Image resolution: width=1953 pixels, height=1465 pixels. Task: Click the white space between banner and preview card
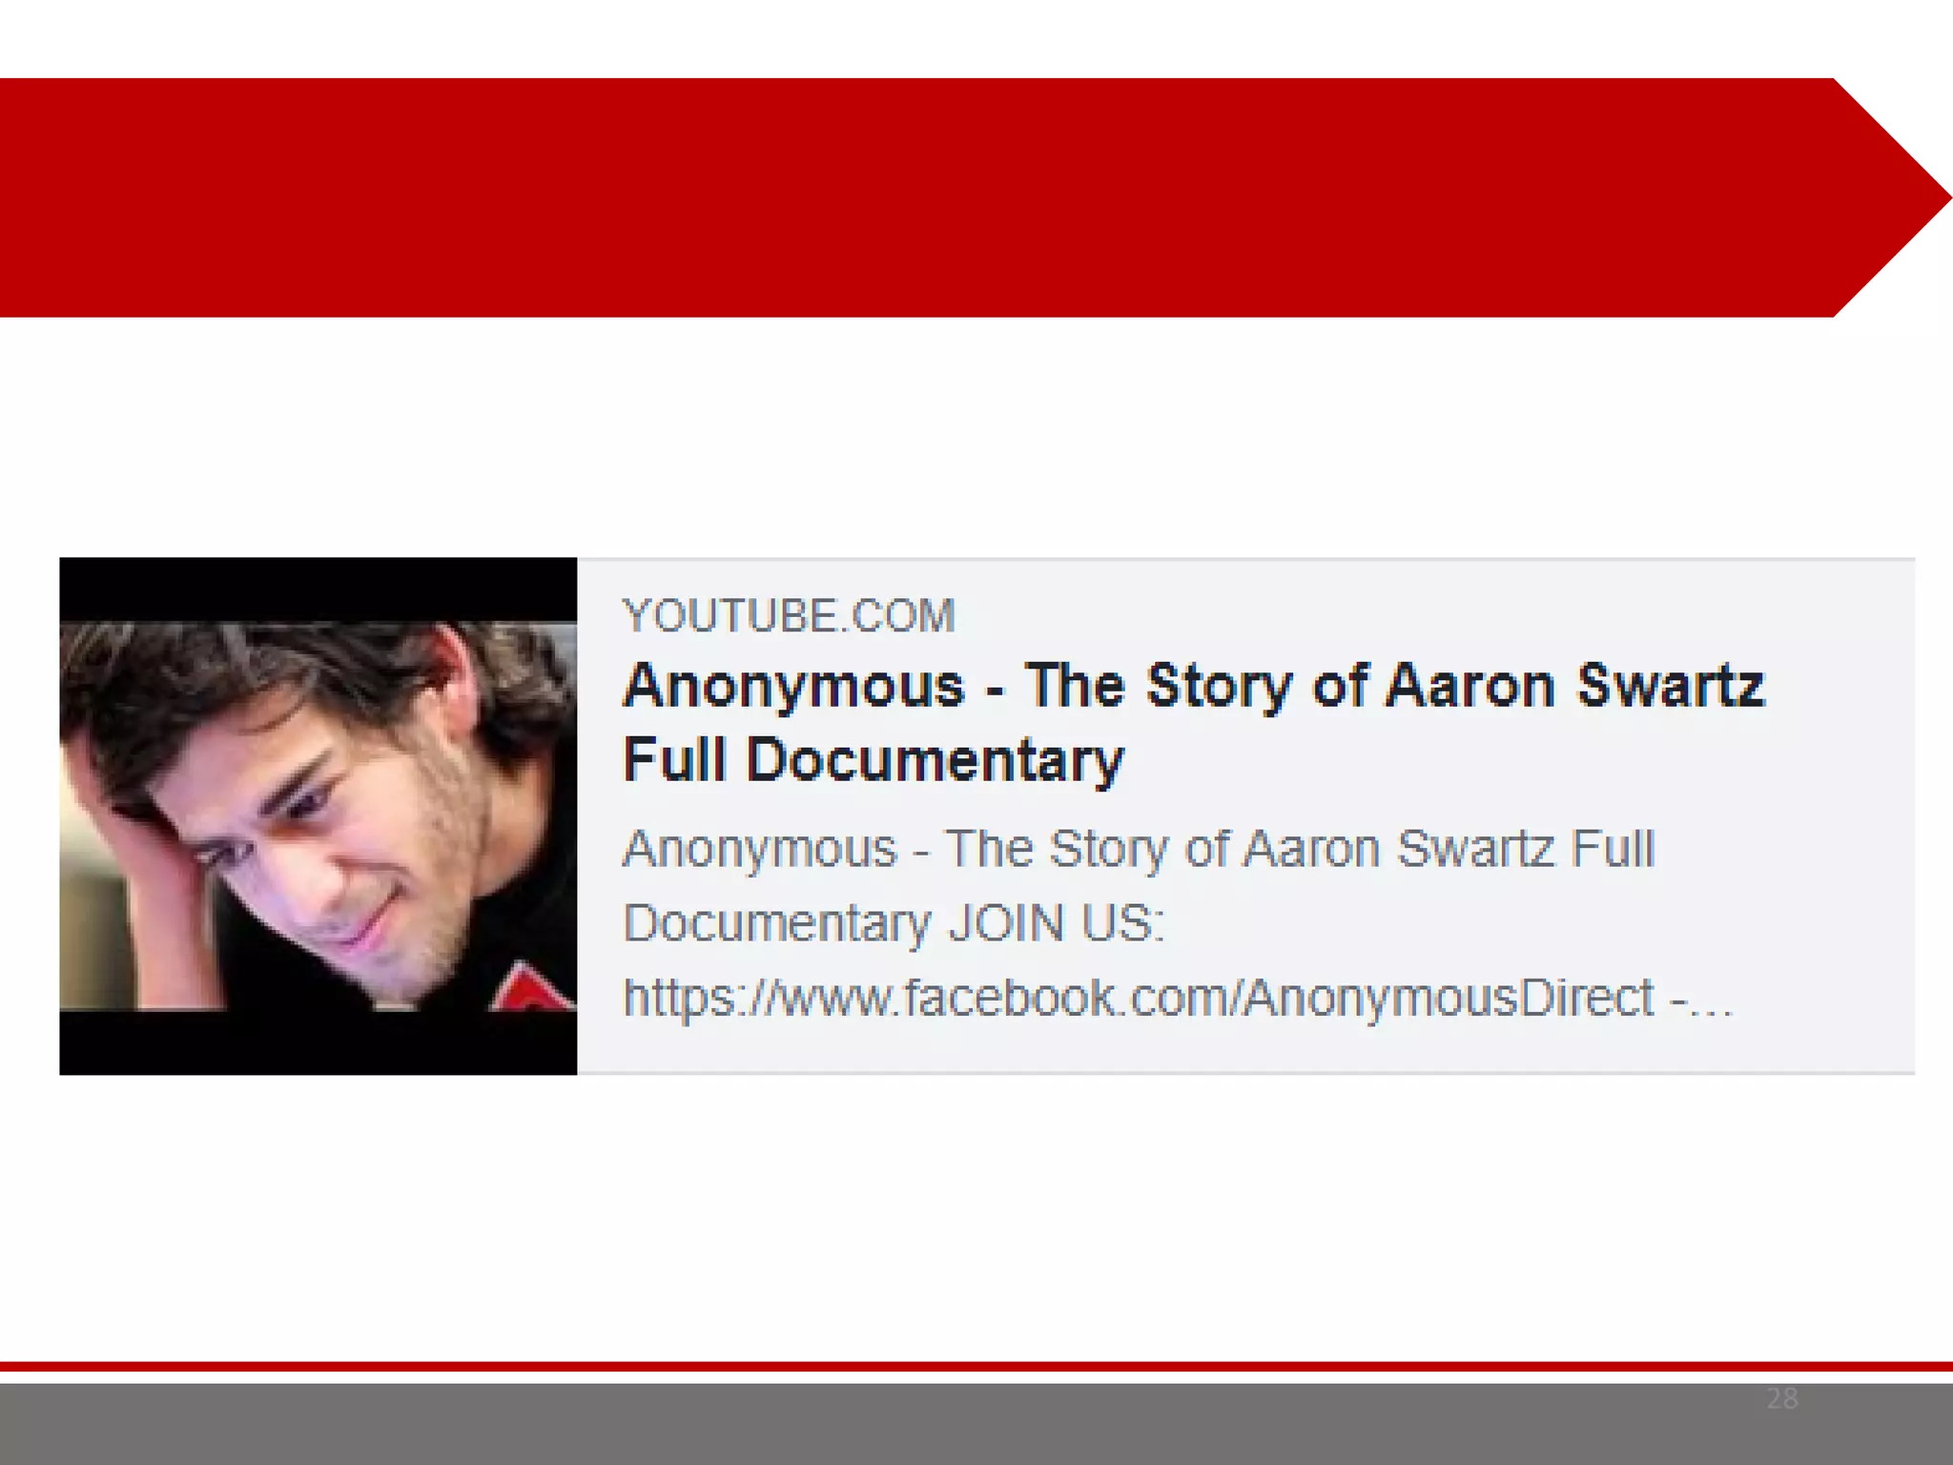[x=976, y=437]
